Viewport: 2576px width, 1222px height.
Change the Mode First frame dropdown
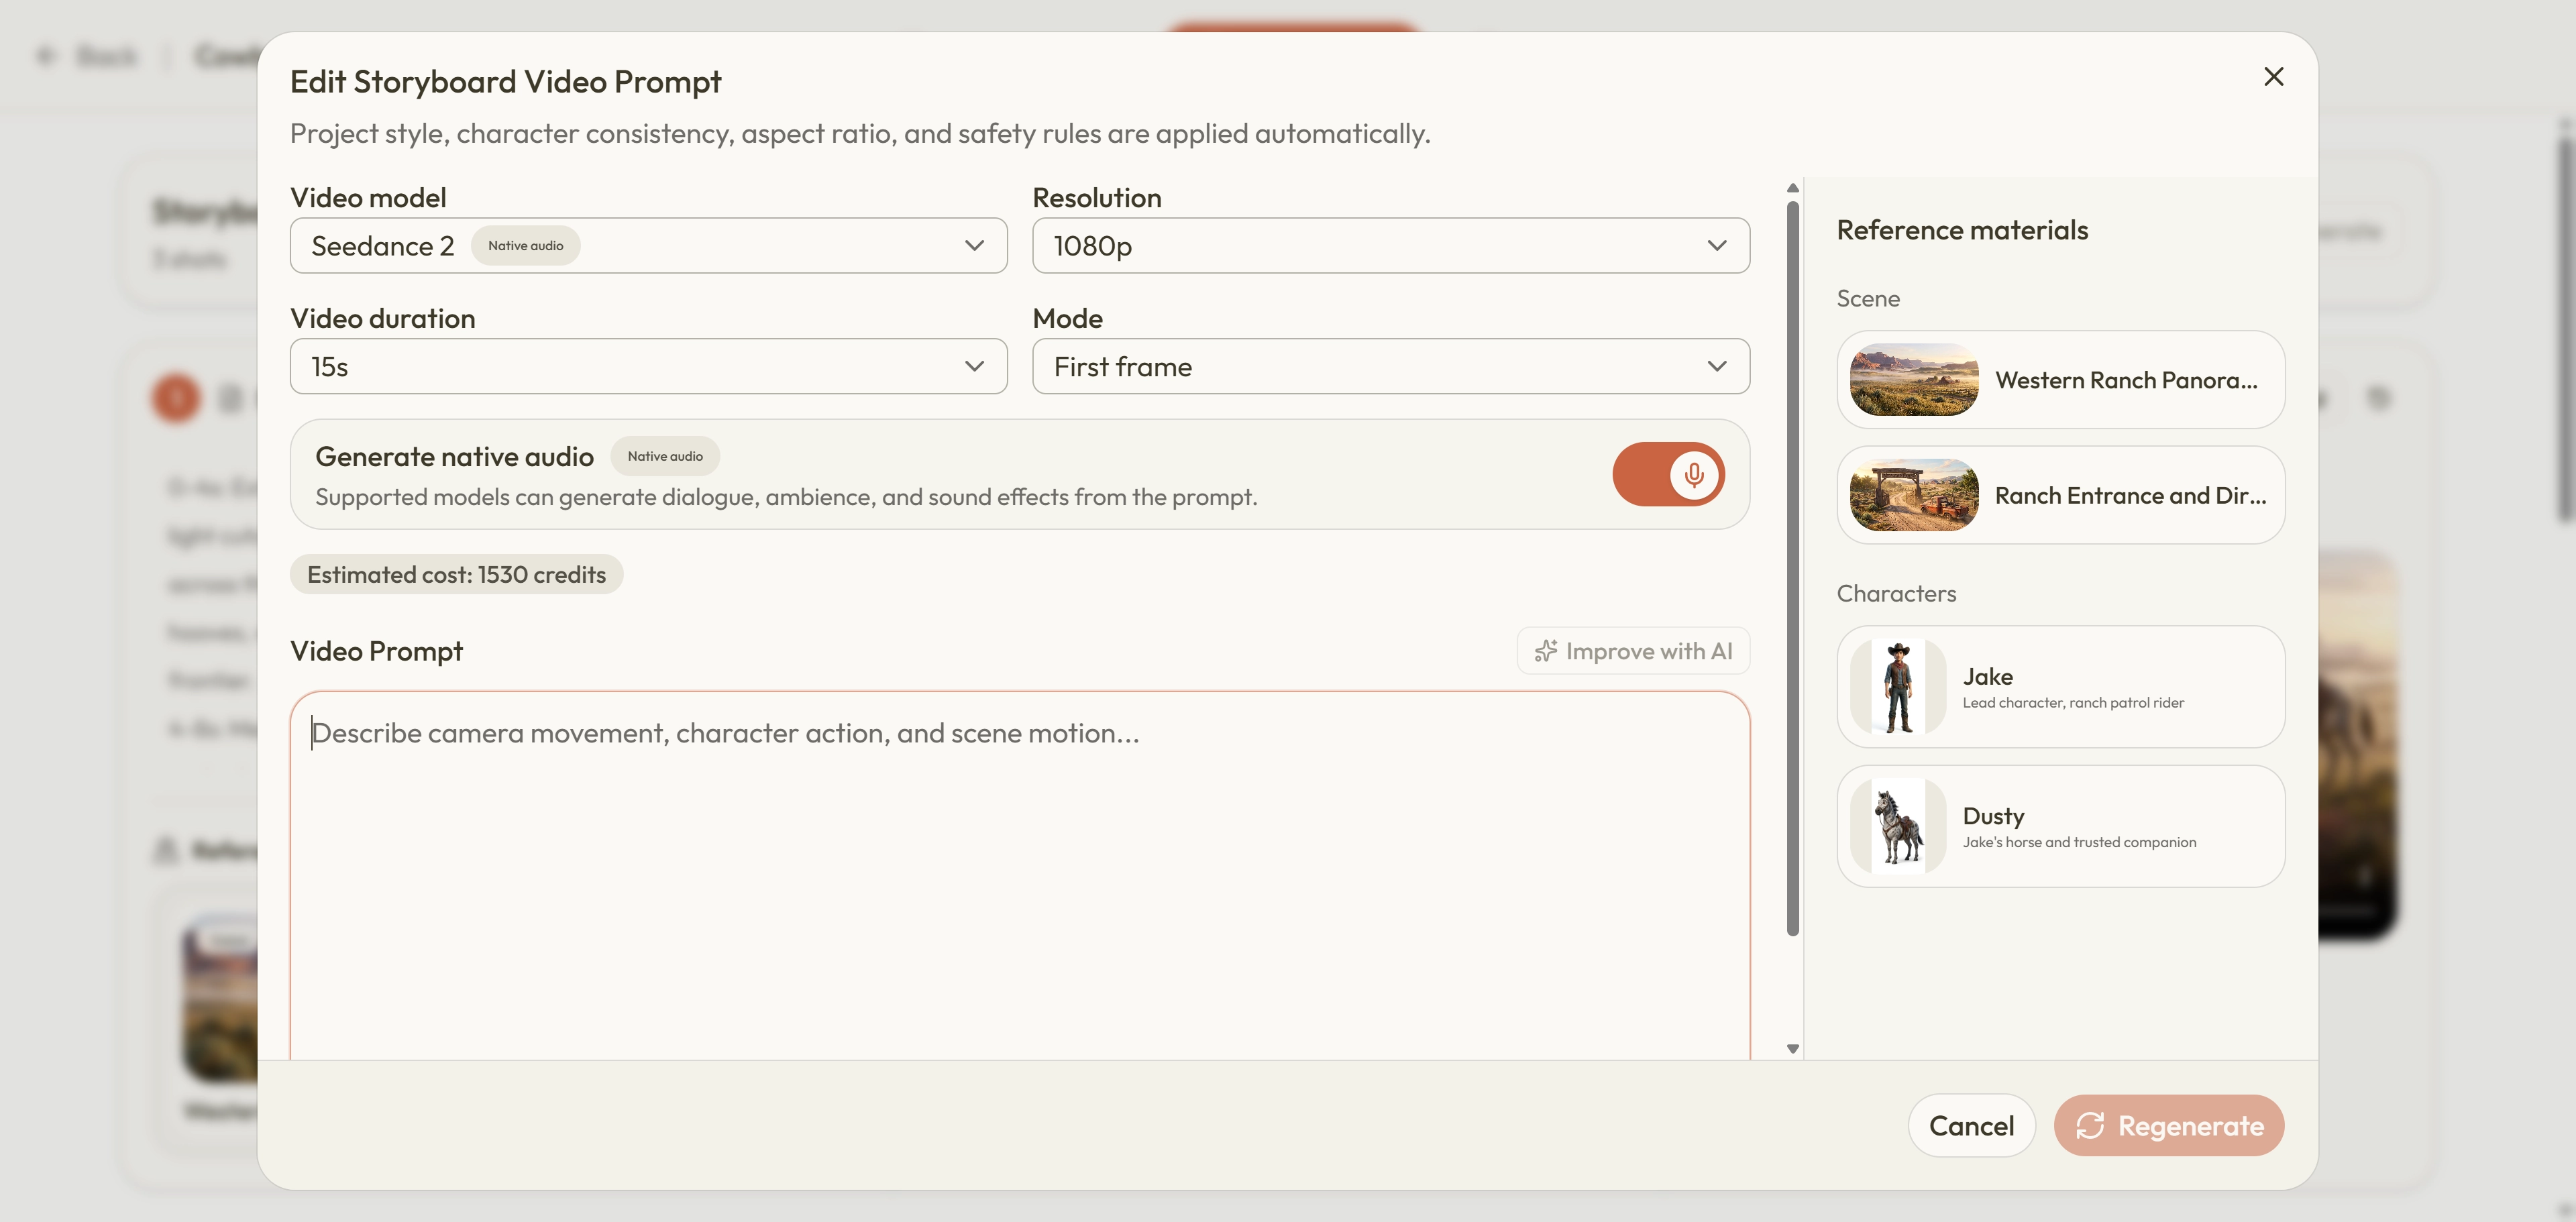[1390, 367]
